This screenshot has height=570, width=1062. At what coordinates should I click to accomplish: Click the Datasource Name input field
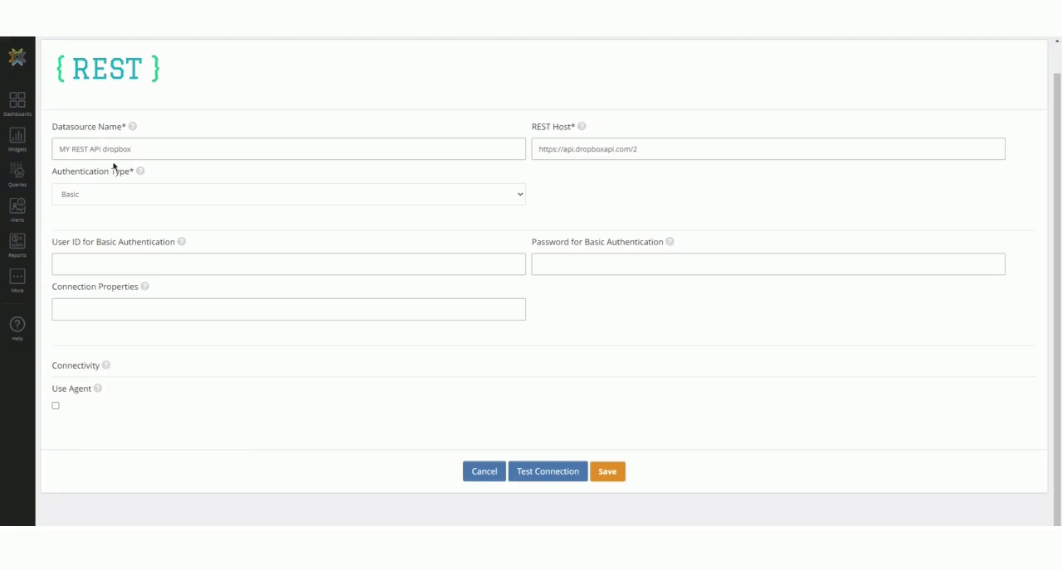point(289,149)
